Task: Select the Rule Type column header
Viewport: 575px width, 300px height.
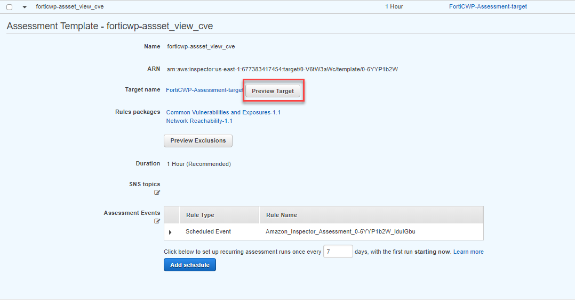Action: pyautogui.click(x=219, y=215)
